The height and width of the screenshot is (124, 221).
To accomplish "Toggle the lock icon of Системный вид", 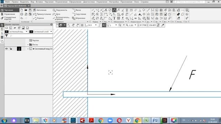I will 11,49.
